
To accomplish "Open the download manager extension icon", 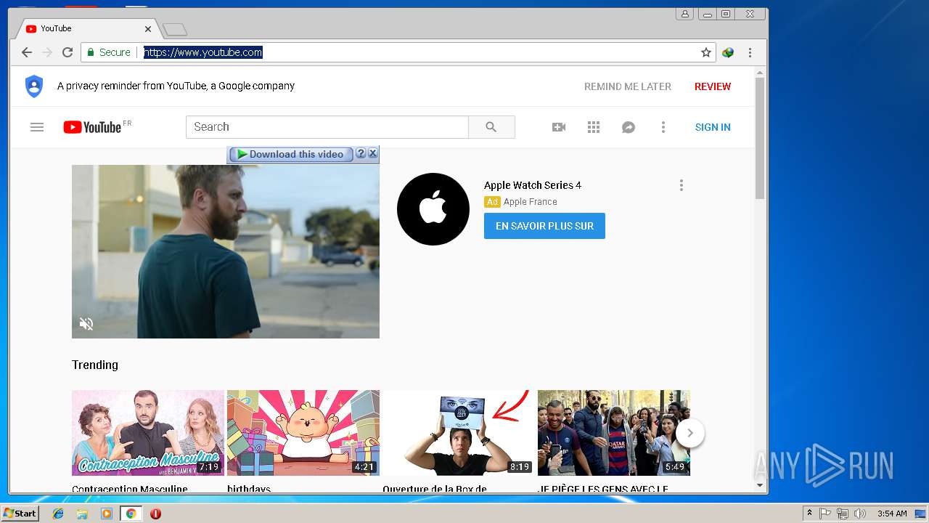I will 728,52.
